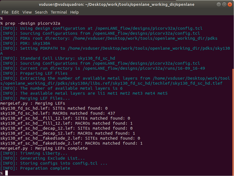Open the File menu
The height and width of the screenshot is (176, 234).
click(x=5, y=12)
